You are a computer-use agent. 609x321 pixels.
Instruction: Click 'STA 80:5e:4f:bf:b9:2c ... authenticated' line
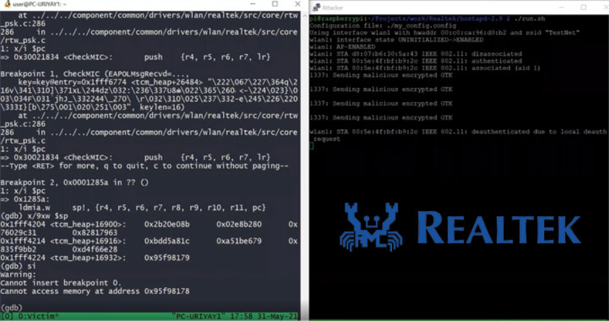point(416,61)
